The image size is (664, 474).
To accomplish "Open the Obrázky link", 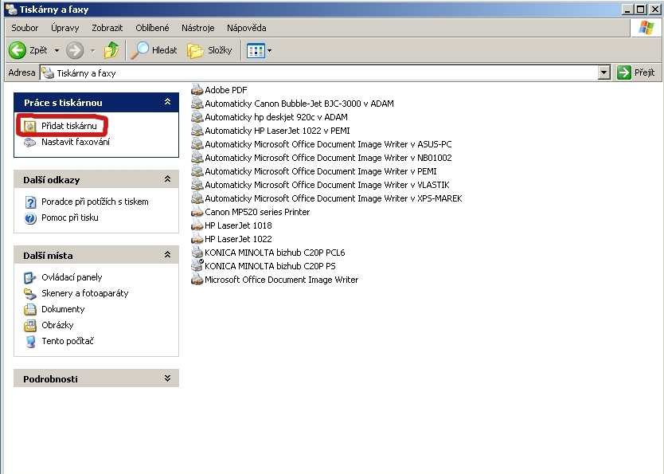I will click(57, 325).
